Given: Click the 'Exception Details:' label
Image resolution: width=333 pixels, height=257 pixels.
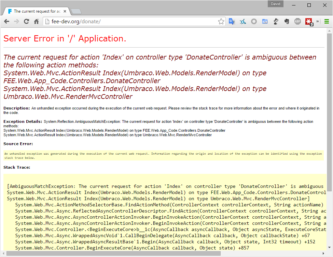Looking at the screenshot, I should pyautogui.click(x=23, y=121).
